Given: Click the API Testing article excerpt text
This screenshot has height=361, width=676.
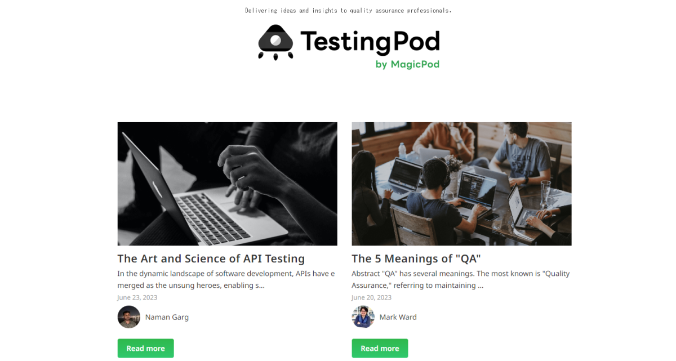Looking at the screenshot, I should pos(226,279).
